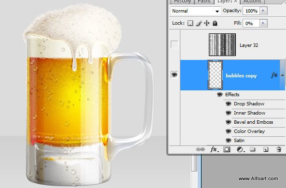Add a layer mask with mask icon
The image size is (286, 188).
227,149
